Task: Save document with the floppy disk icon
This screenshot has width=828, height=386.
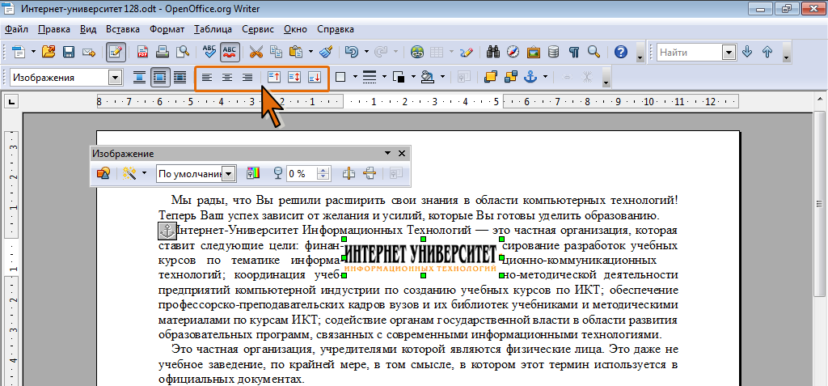Action: click(x=69, y=52)
